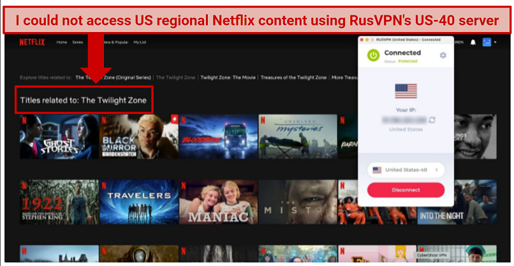This screenshot has width=514, height=266.
Task: Open Netflix notifications bell
Action: coord(473,42)
